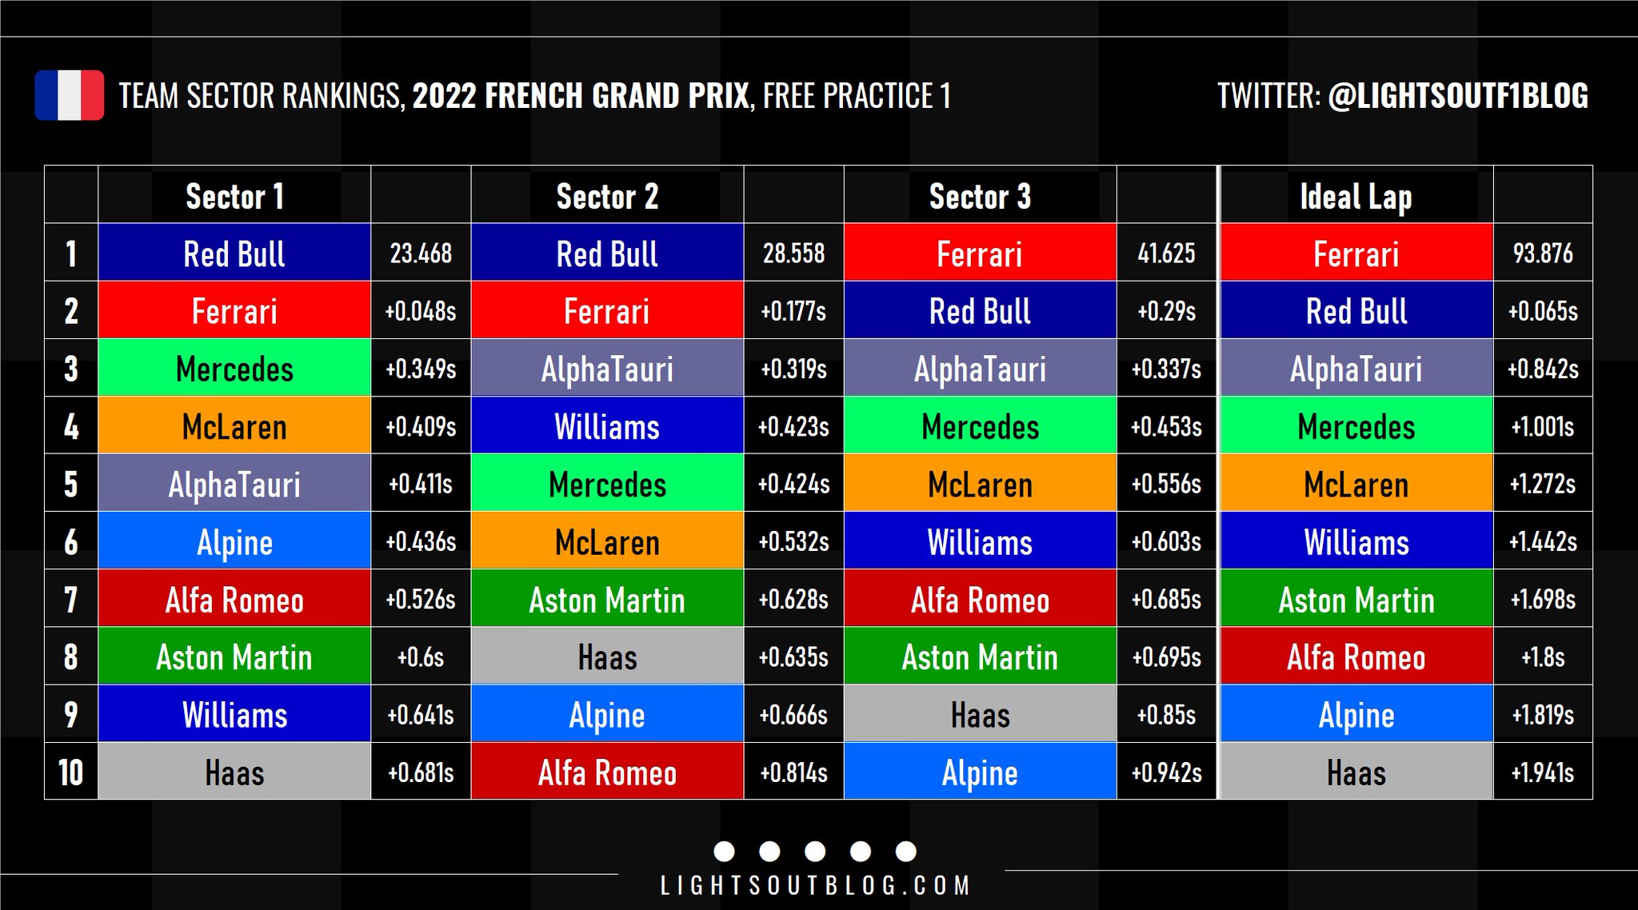The width and height of the screenshot is (1638, 910).
Task: Click the 2022 French Grand Prix title
Action: click(581, 96)
